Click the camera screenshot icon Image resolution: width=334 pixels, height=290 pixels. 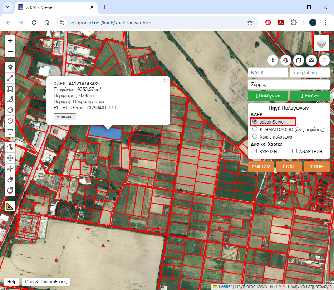[311, 60]
